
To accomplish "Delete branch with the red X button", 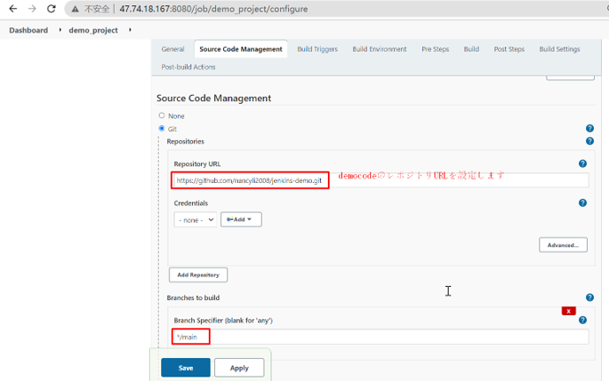I will coord(568,311).
